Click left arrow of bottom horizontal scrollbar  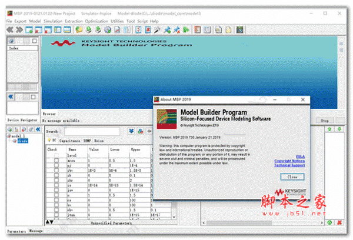(x=204, y=223)
